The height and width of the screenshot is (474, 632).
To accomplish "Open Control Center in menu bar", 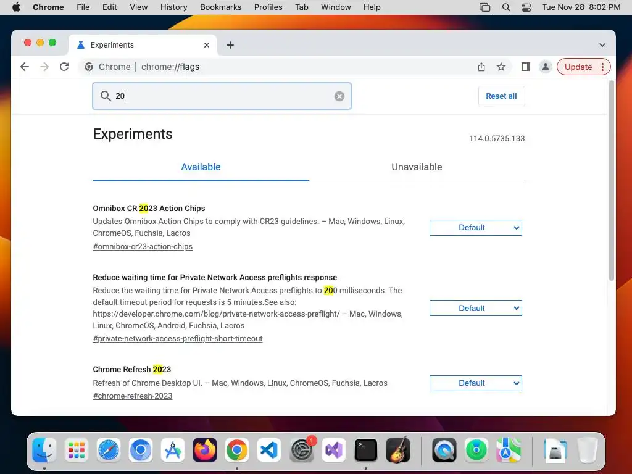I will 526,7.
